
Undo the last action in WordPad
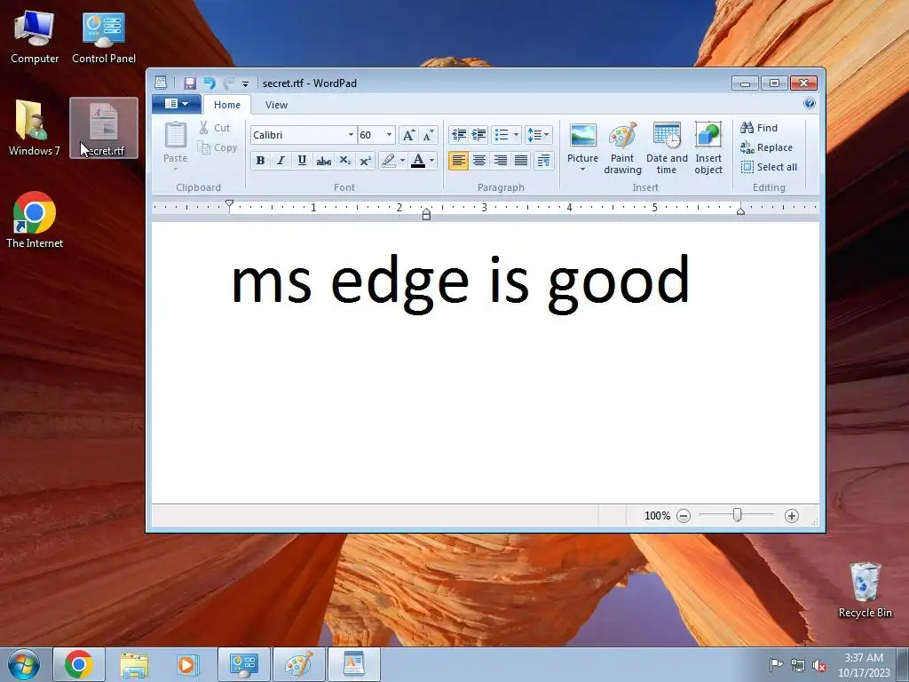pos(209,83)
